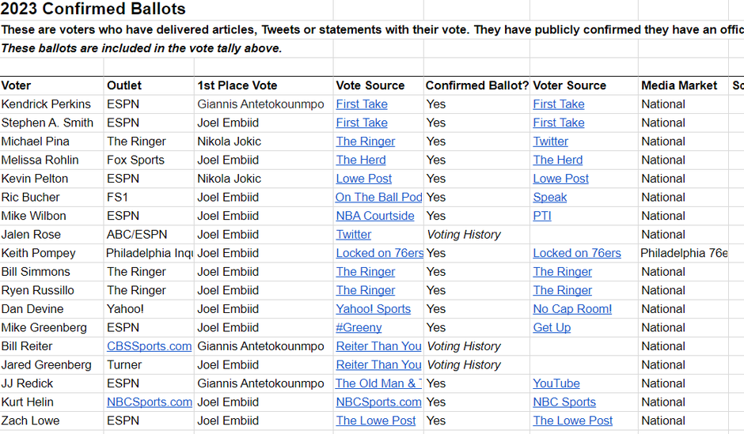Follow the On The Ball Pod link

coord(378,197)
